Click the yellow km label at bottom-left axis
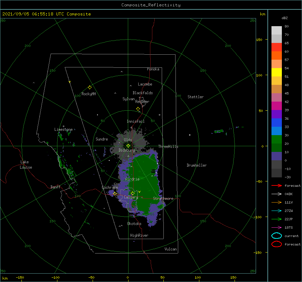 tap(5, 278)
